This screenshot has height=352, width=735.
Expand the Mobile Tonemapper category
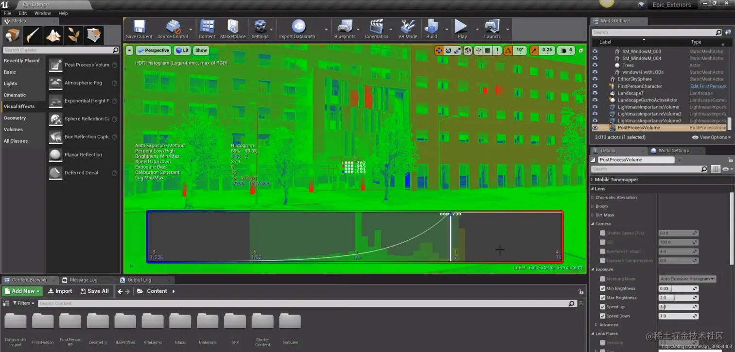click(x=592, y=180)
